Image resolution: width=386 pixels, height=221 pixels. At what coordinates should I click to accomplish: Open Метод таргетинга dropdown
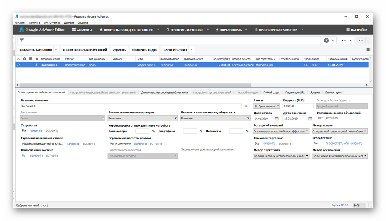(281, 156)
